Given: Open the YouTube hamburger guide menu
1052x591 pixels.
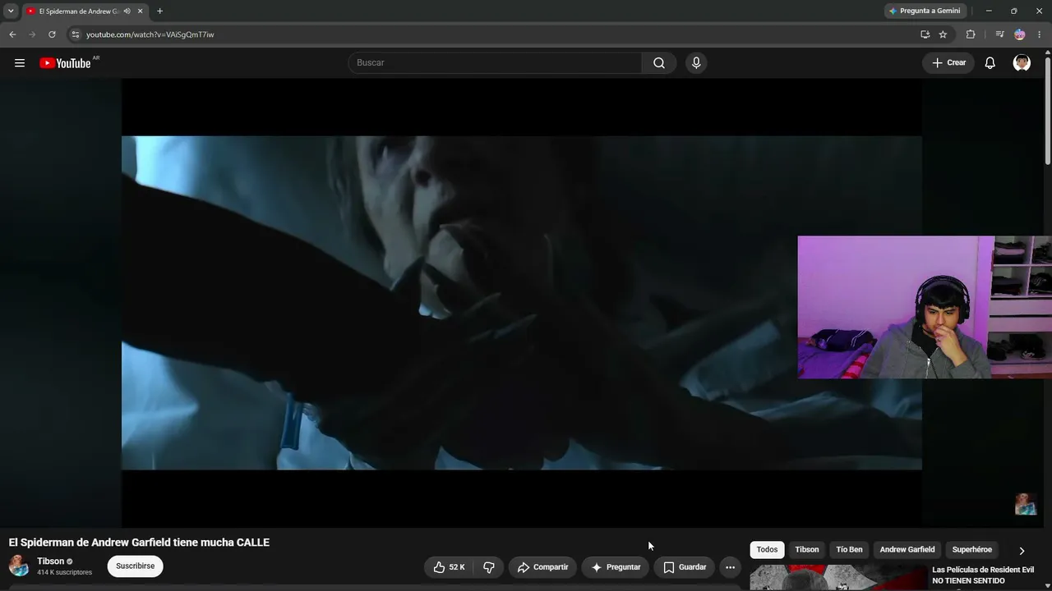Looking at the screenshot, I should coord(20,63).
